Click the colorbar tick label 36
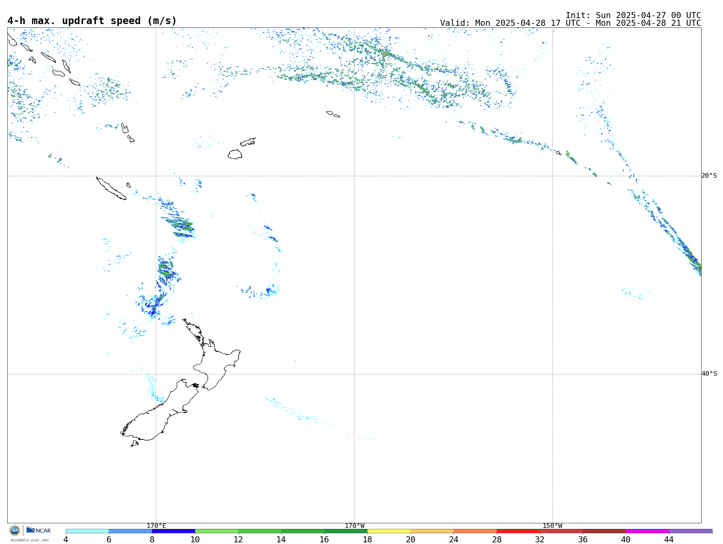723x544 pixels. 583,540
